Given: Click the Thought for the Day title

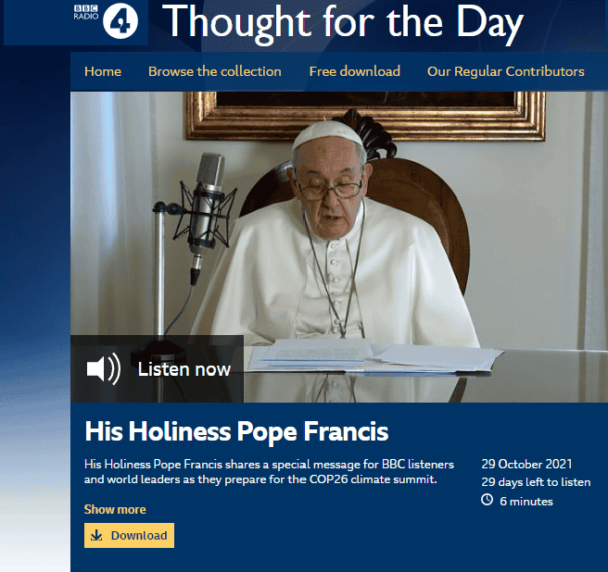Looking at the screenshot, I should [x=343, y=23].
